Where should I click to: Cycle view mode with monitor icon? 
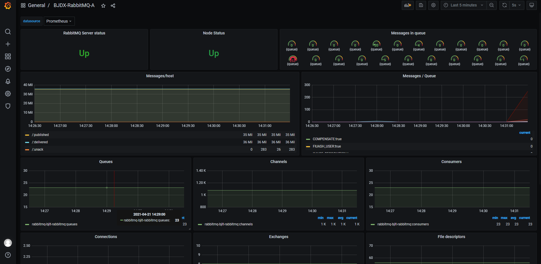[532, 5]
